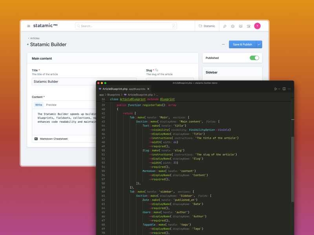Viewport: 314px width, 235px height.
Task: Open the pink user avatar menu
Action: 257,26
